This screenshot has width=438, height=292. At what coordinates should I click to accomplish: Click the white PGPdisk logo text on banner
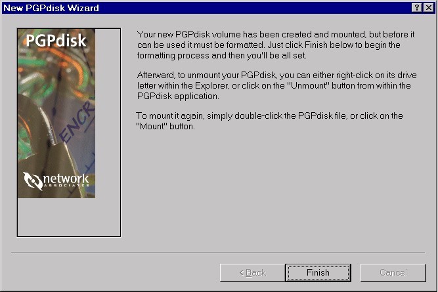56,41
